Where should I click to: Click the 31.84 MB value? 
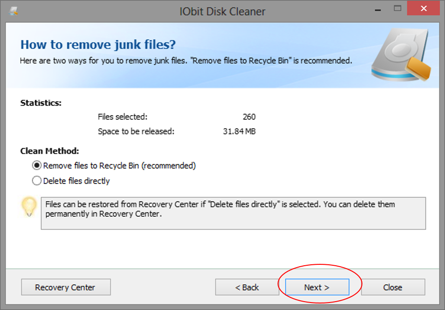(239, 131)
